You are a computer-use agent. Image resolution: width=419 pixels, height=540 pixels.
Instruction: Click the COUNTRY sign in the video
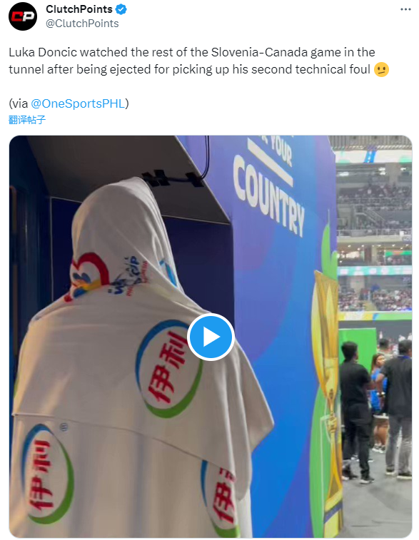269,196
